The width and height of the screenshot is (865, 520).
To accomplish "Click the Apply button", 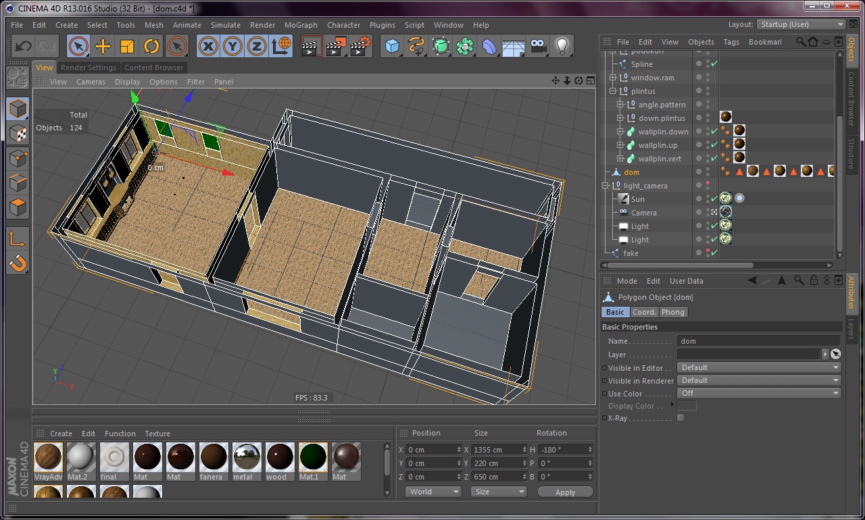I will [x=565, y=492].
